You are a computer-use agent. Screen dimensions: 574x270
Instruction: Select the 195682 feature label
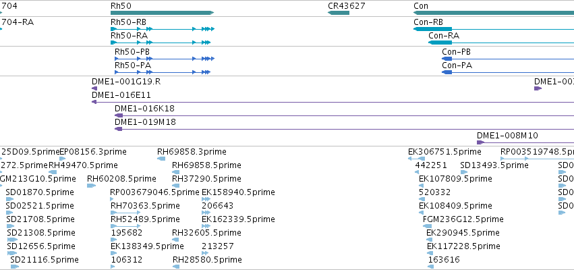coord(127,233)
